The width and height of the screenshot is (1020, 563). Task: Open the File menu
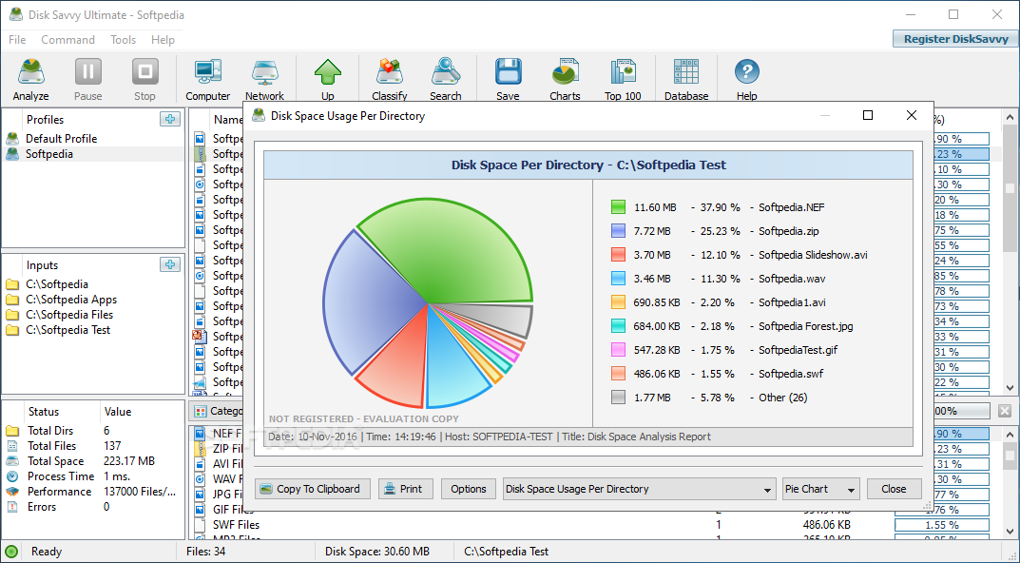click(17, 40)
